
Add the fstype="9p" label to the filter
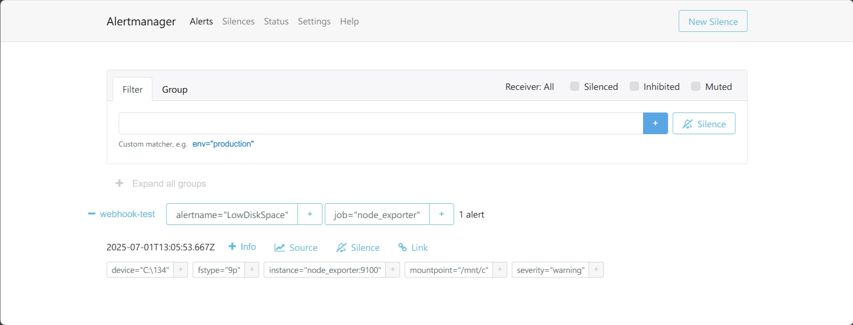coord(252,270)
